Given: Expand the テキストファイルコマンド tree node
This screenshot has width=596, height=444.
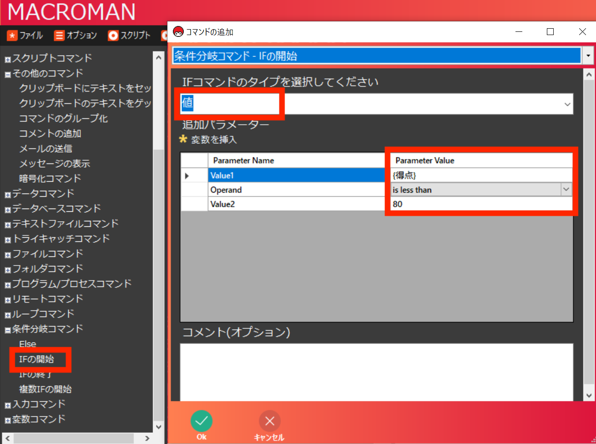Looking at the screenshot, I should click(8, 225).
